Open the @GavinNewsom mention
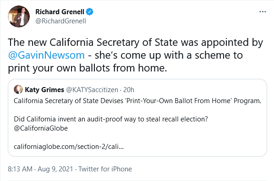Screen dimensions: 274x181 point(46,55)
